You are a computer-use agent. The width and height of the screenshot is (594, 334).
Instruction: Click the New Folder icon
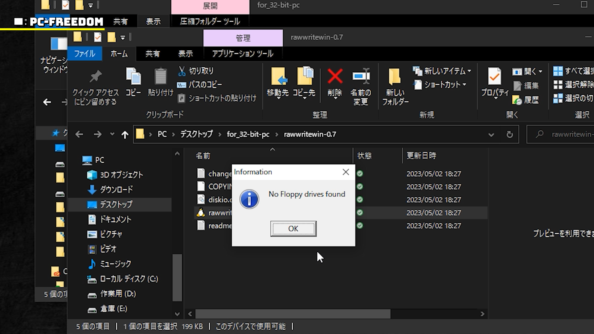(x=395, y=77)
